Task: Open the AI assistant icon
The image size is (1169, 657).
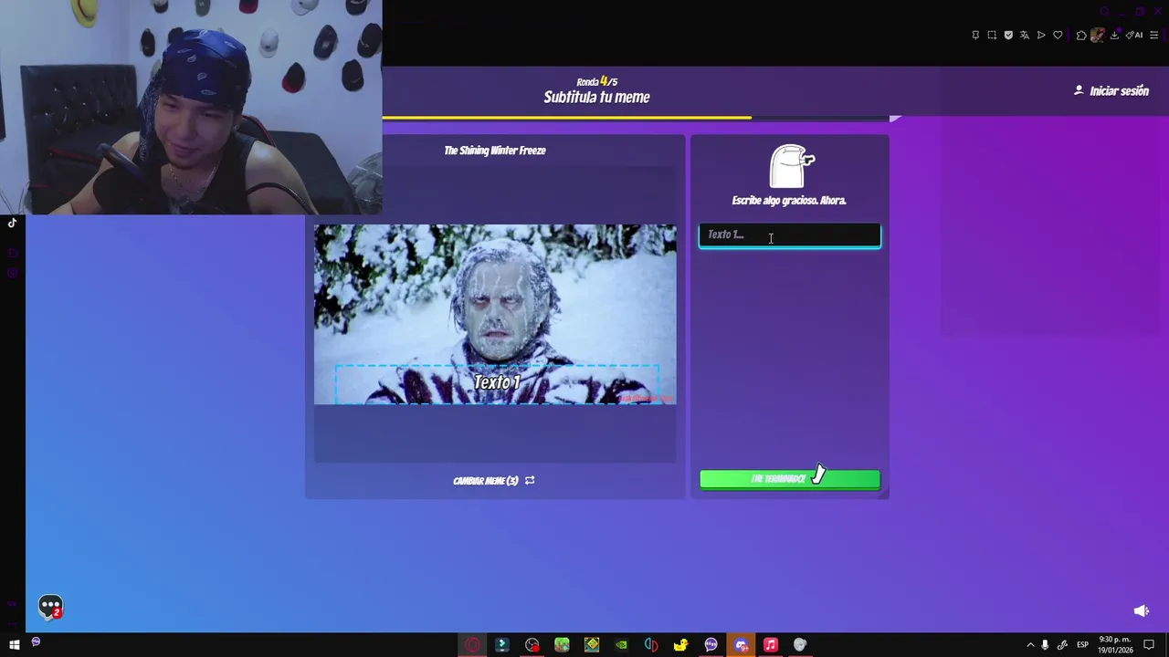Action: click(x=1134, y=35)
